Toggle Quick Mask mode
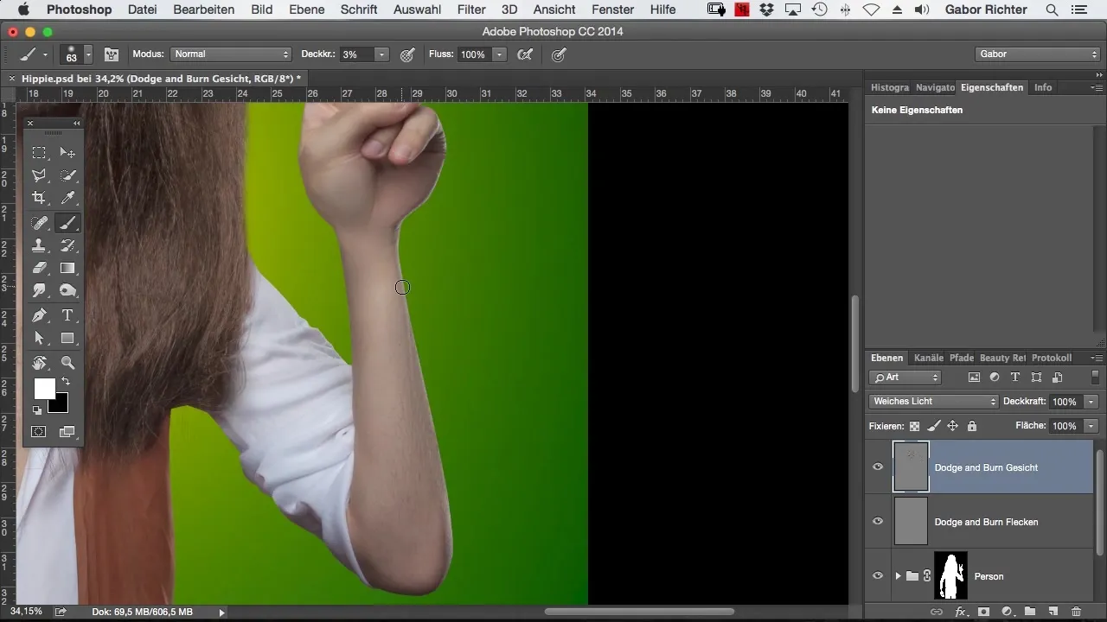1107x622 pixels. click(x=40, y=431)
